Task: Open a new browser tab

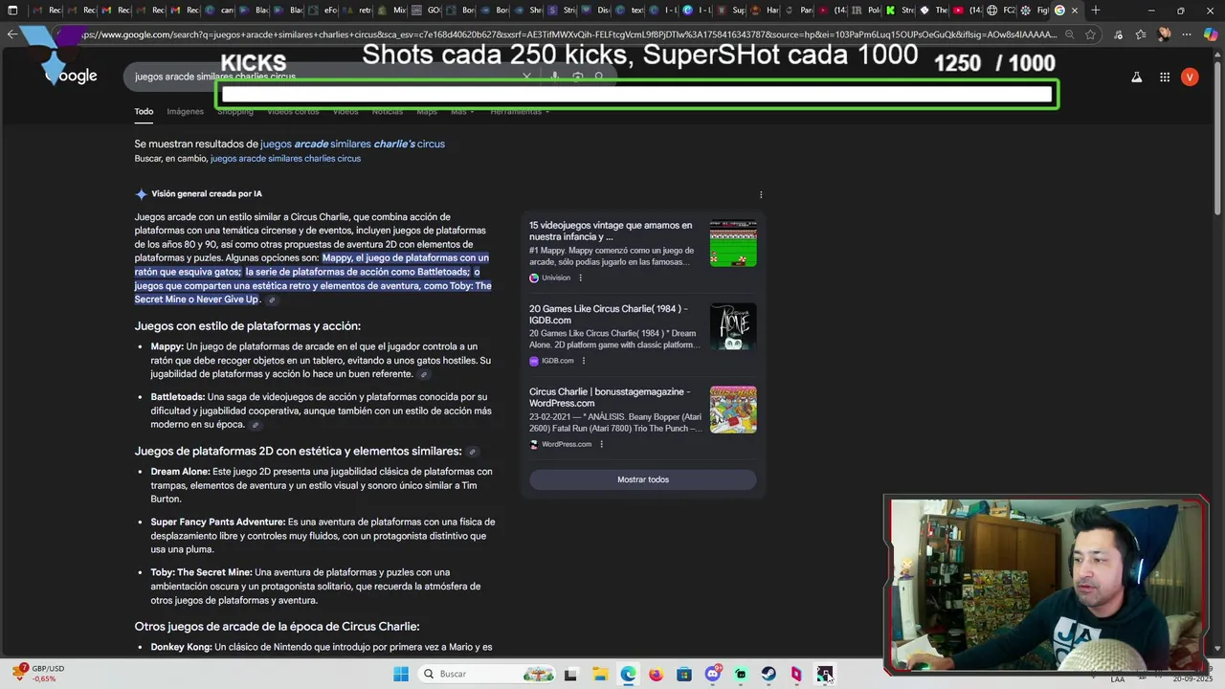Action: click(1096, 11)
